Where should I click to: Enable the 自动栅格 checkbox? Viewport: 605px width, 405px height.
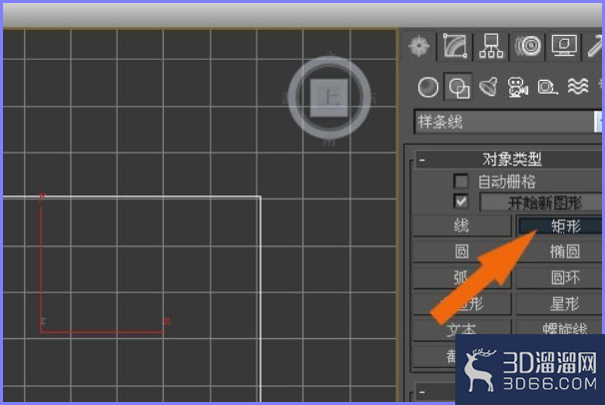coord(460,181)
